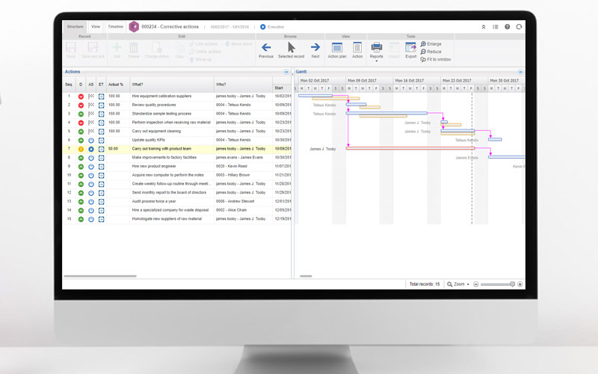The width and height of the screenshot is (598, 374).
Task: Click the Export icon in Tools
Action: coord(411,48)
